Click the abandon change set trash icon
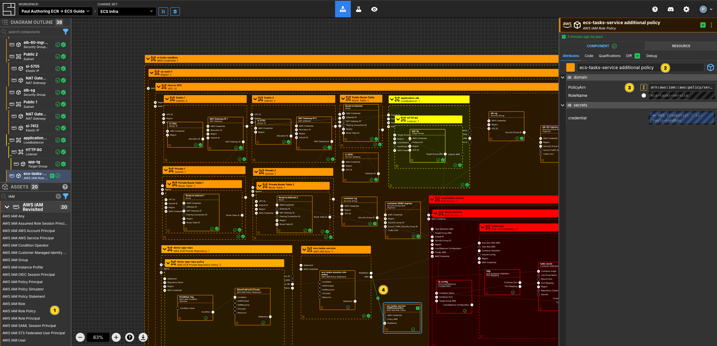The height and width of the screenshot is (346, 717). click(x=175, y=12)
